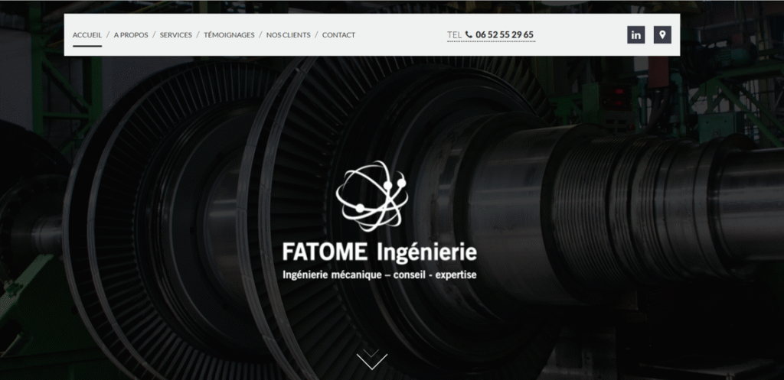The height and width of the screenshot is (380, 784).
Task: Select the Témoignages menu item
Action: pos(229,34)
